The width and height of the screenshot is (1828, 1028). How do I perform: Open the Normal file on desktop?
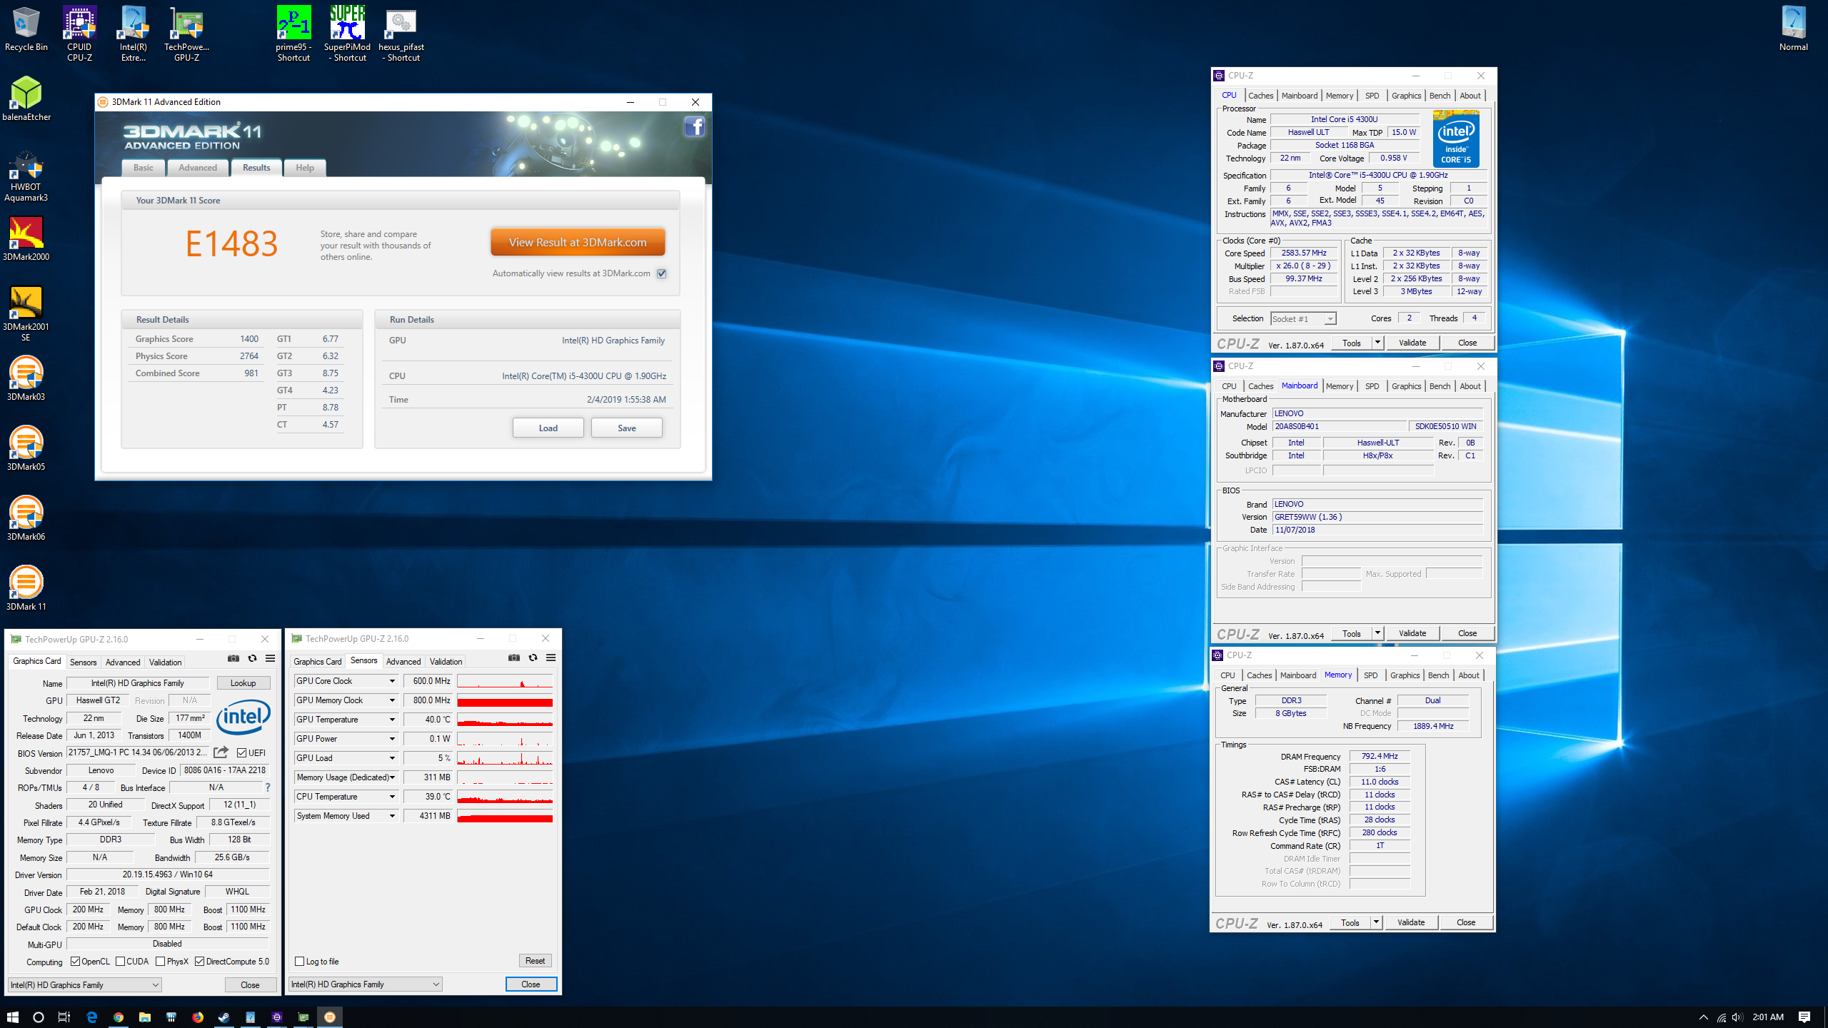pyautogui.click(x=1793, y=29)
